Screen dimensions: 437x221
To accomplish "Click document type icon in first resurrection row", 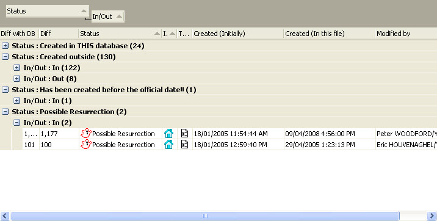I will click(x=184, y=133).
